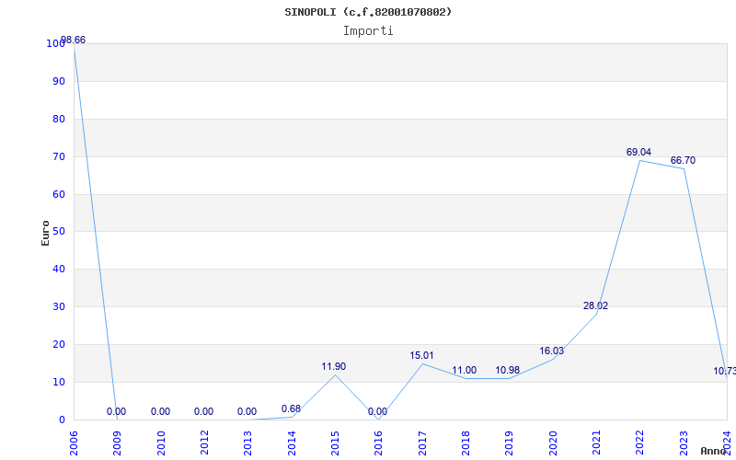The image size is (736, 460).
Task: Click the 69.04 peak value label
Action: [638, 152]
